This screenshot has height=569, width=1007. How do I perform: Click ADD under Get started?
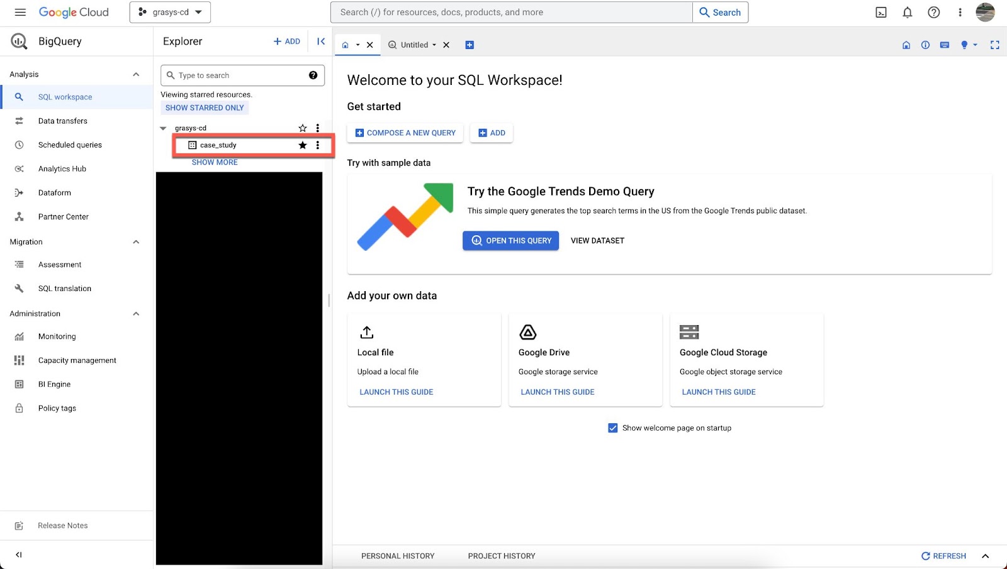(x=492, y=133)
